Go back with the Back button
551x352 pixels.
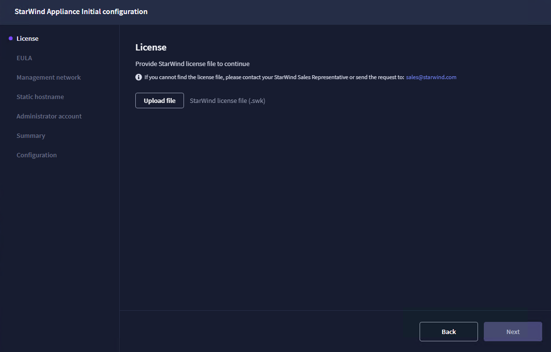click(448, 332)
